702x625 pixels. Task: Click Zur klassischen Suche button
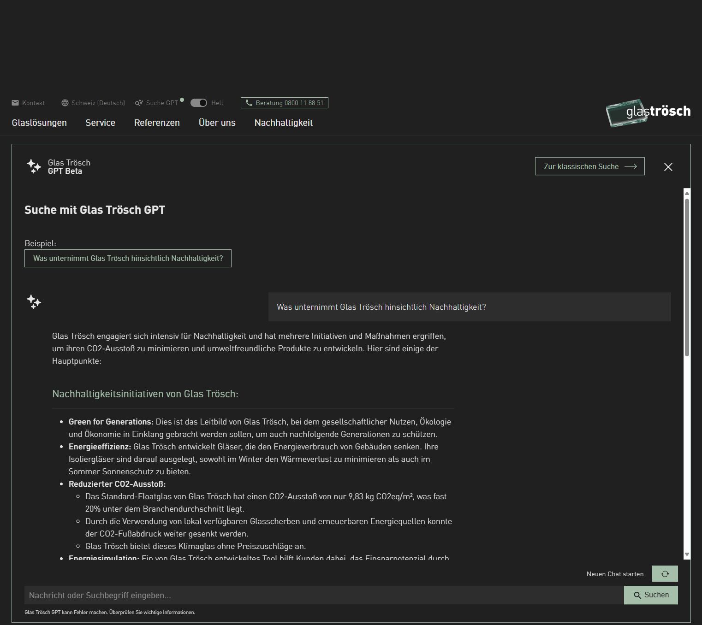point(589,166)
